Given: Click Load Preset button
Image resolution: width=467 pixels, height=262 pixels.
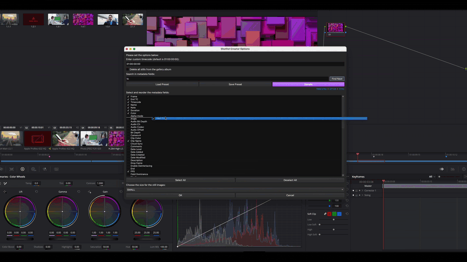Looking at the screenshot, I should 162,84.
